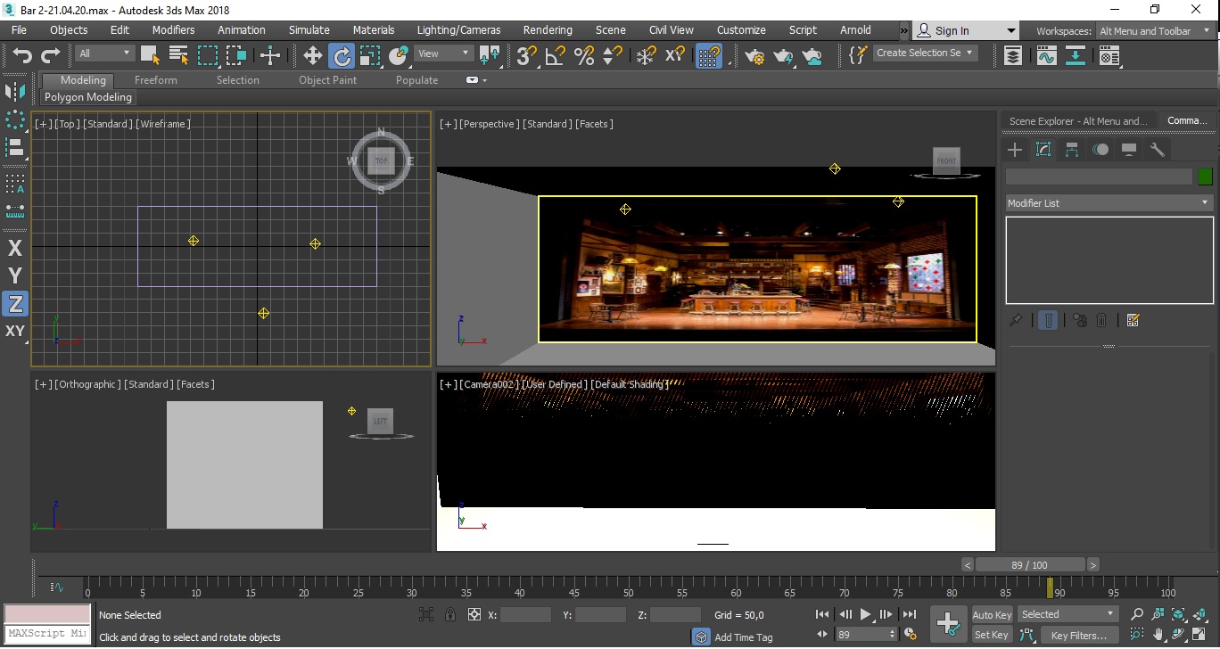Activate the Select and Scale tool
The width and height of the screenshot is (1220, 649).
click(x=370, y=56)
